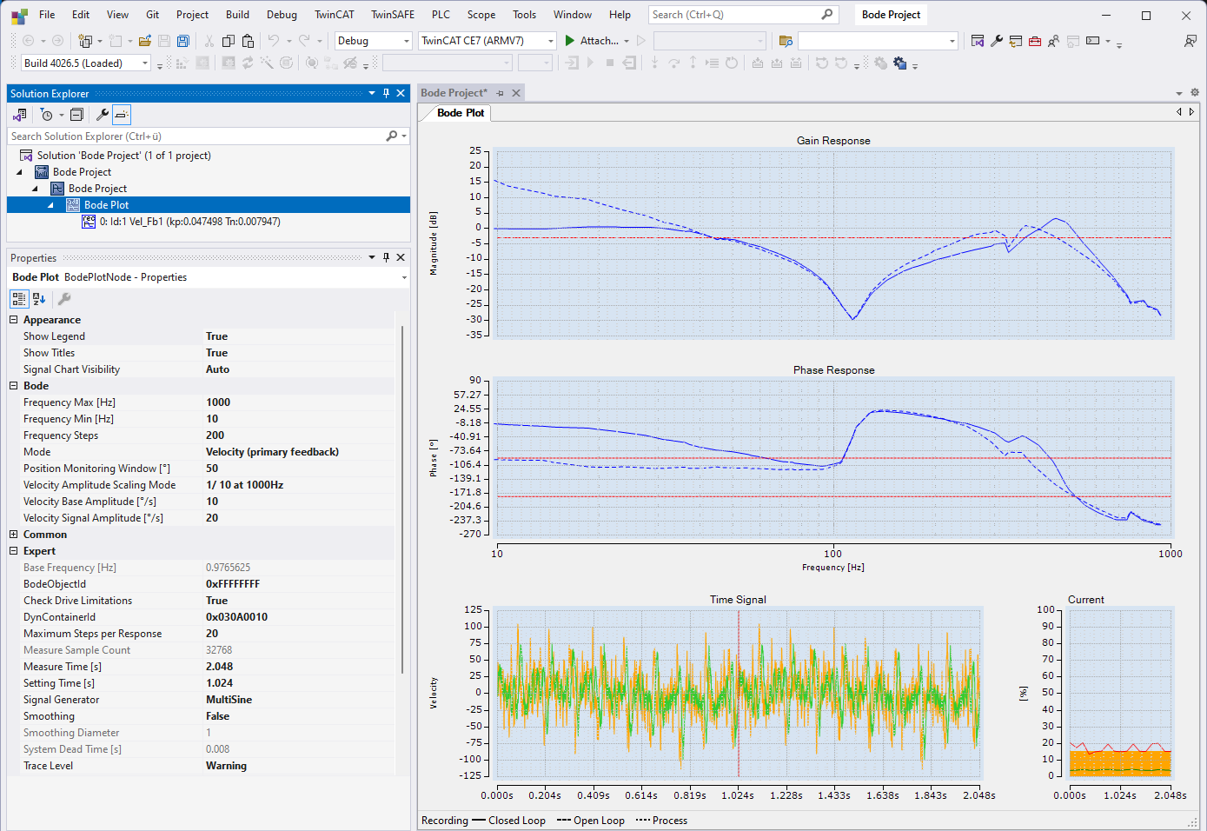Open the File menu
This screenshot has width=1207, height=831.
point(47,15)
